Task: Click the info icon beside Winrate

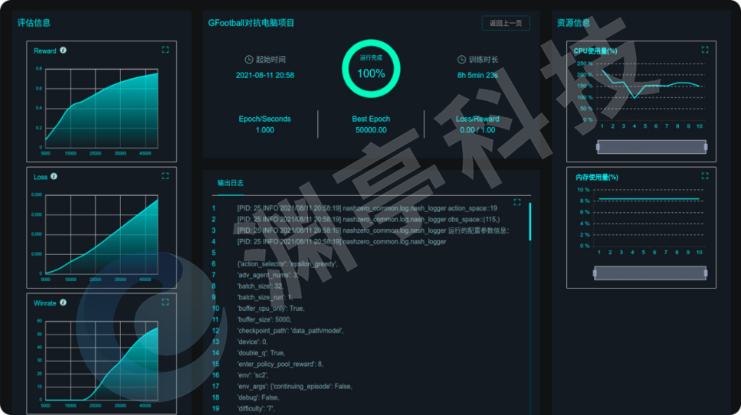Action: pos(63,302)
